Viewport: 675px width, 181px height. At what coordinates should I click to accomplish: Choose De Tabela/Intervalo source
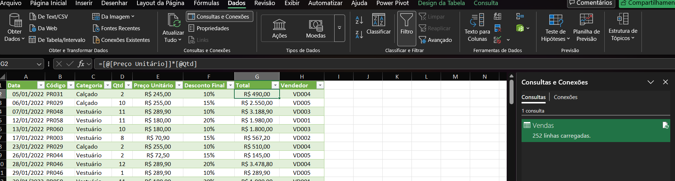[x=57, y=40]
